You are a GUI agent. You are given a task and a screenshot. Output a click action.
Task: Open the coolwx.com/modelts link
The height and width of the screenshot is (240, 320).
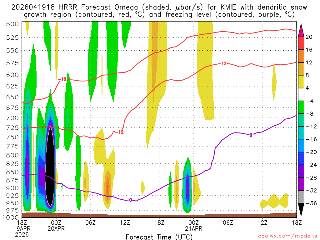(x=287, y=236)
